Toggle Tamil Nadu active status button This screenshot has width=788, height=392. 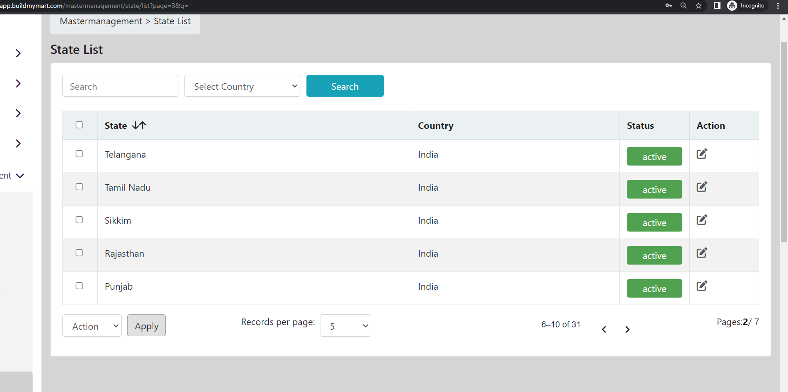coord(654,189)
